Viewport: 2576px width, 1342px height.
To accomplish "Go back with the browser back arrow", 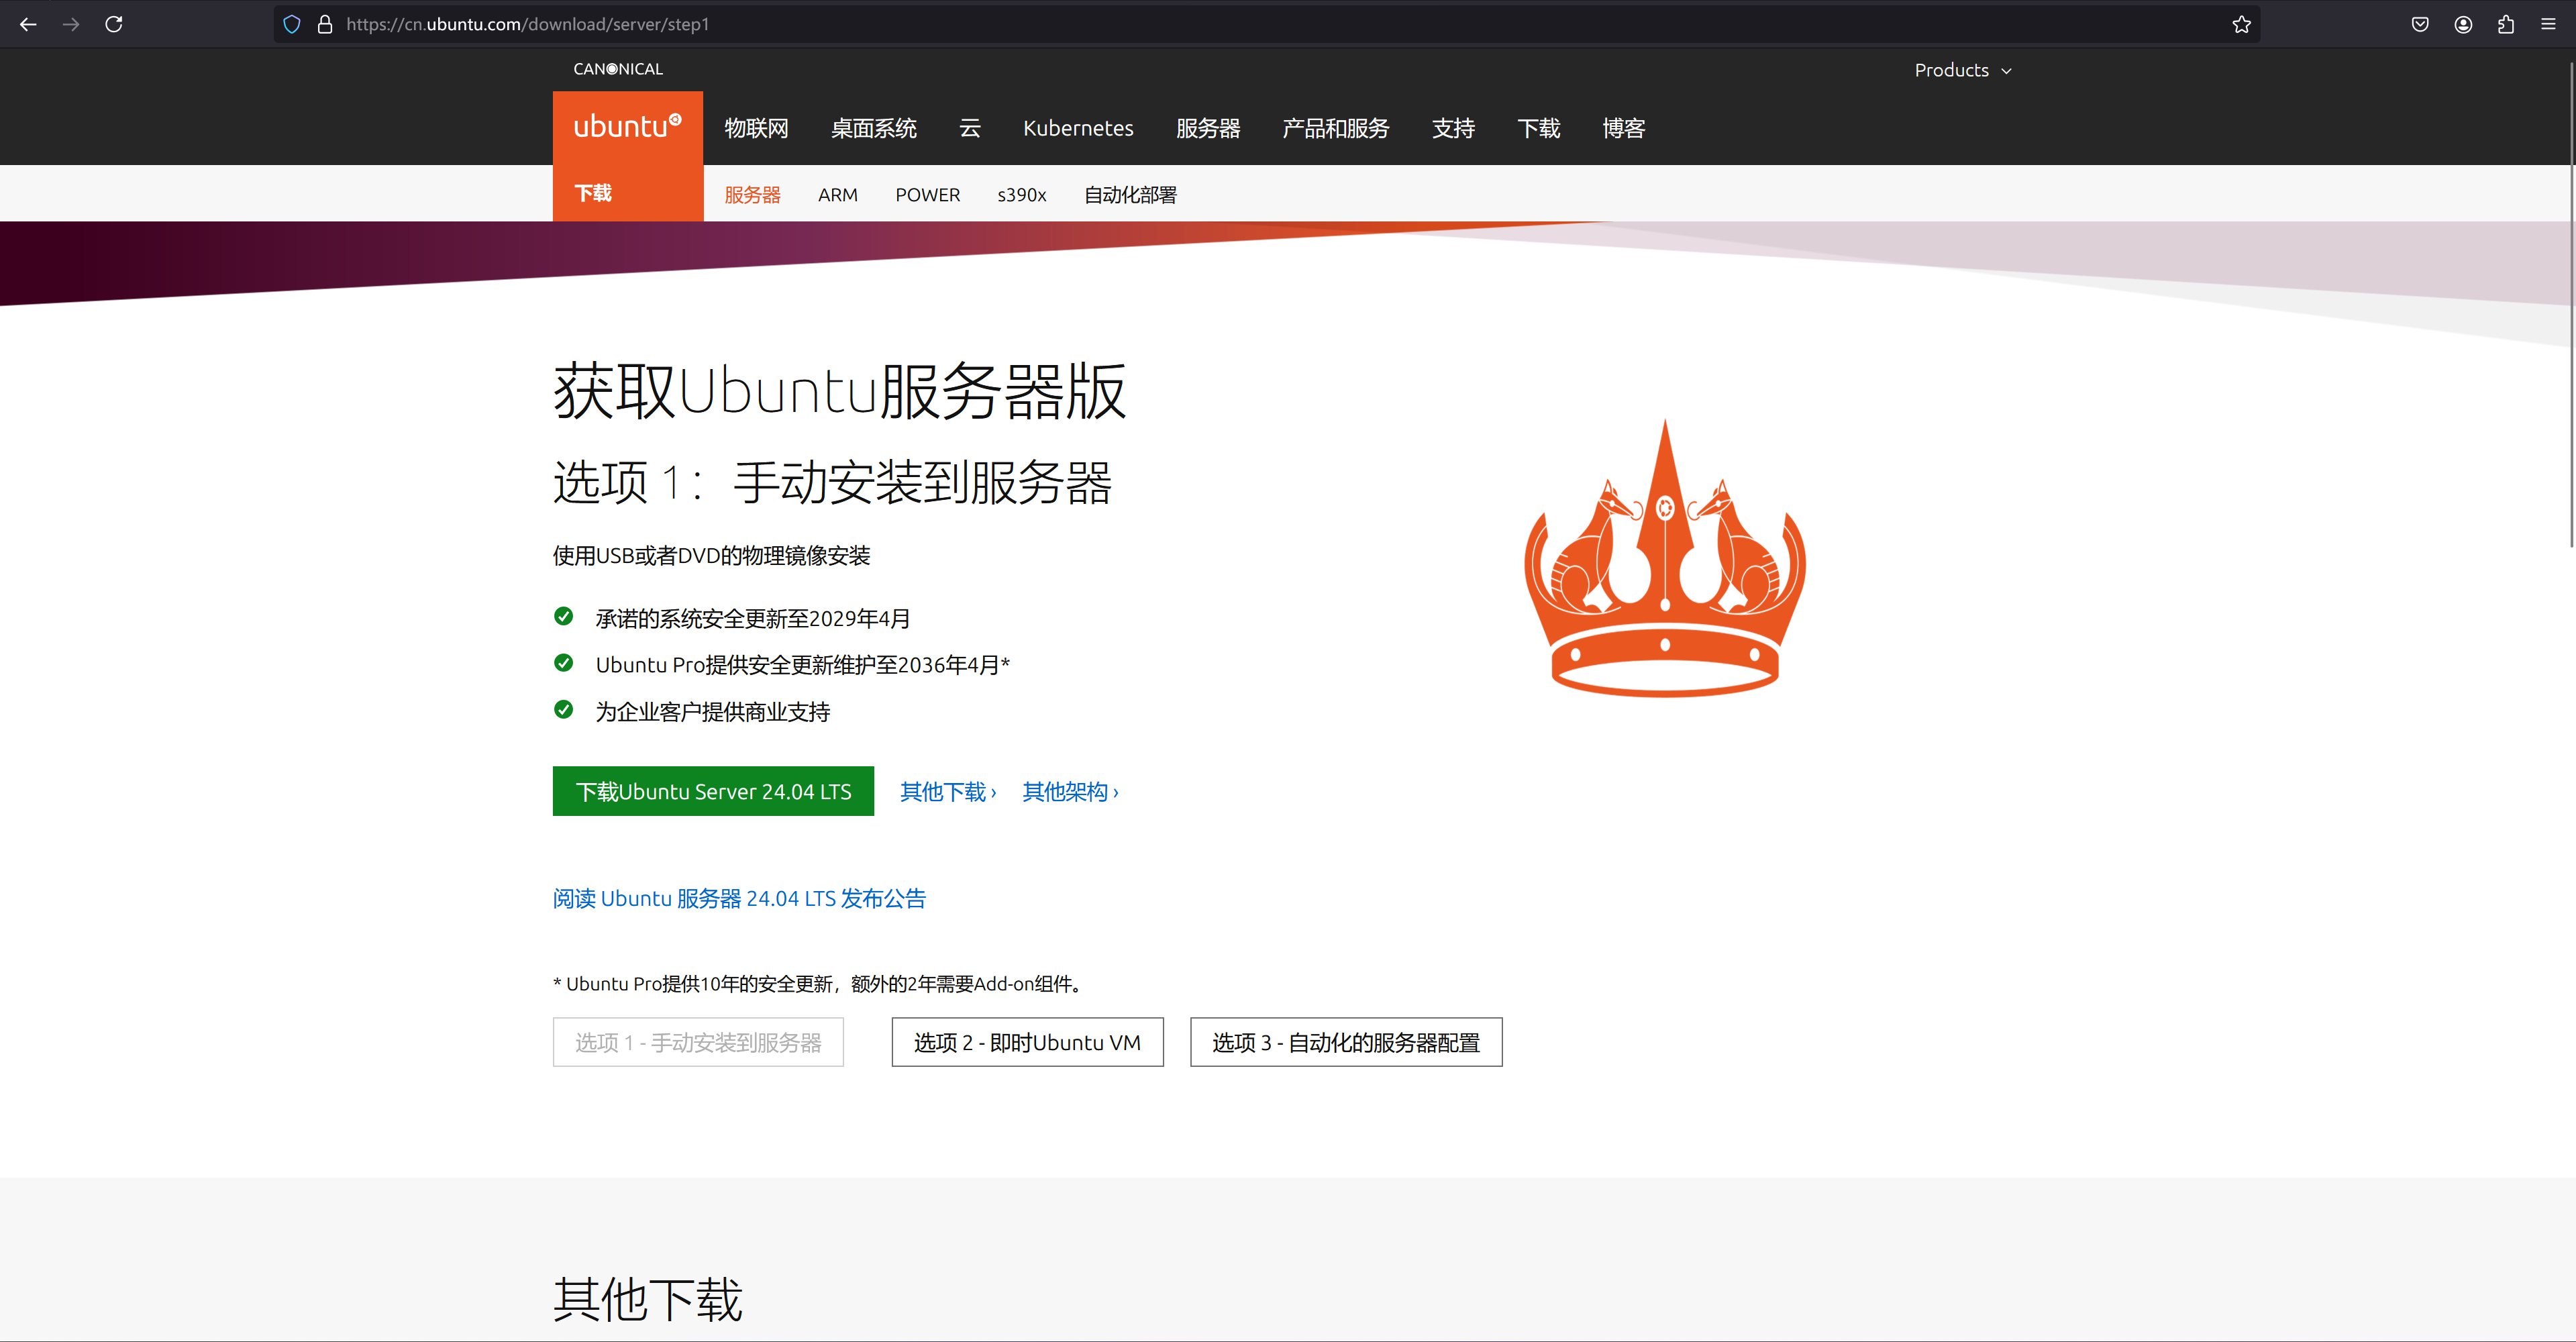I will [28, 24].
